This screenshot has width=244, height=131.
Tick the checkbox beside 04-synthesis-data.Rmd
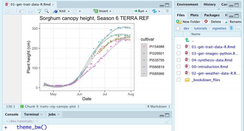[179, 60]
